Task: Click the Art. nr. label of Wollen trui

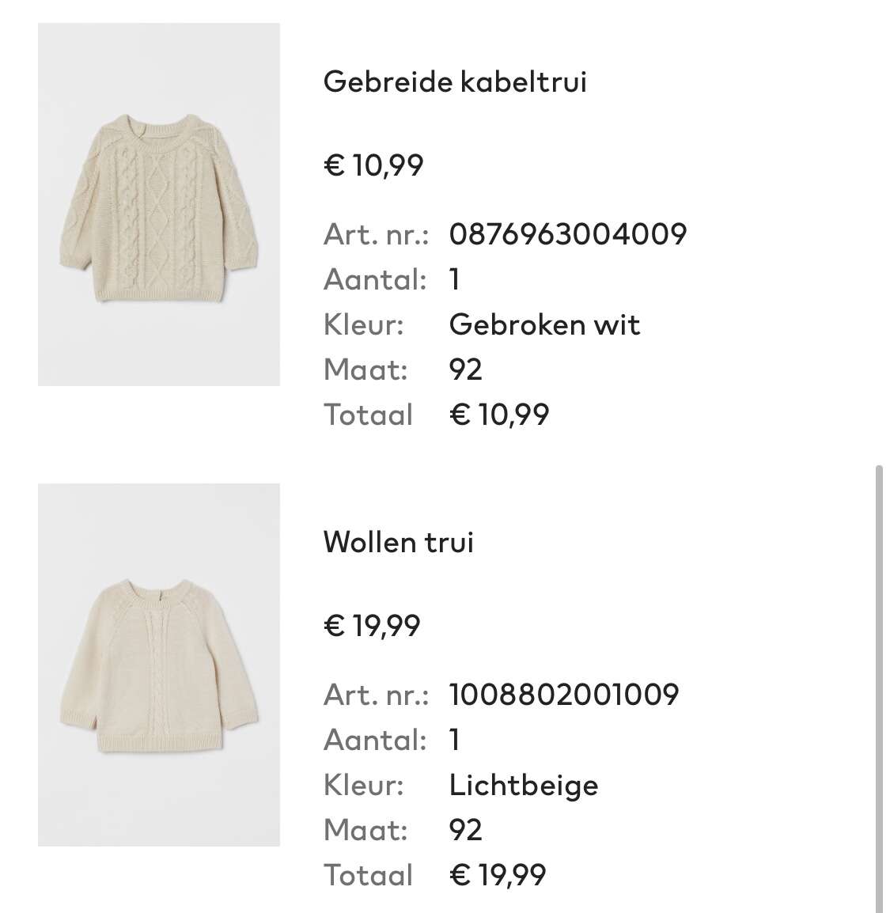Action: click(376, 694)
